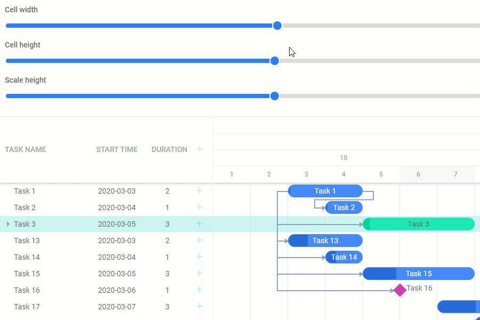480x320 pixels.
Task: Sort by DURATION column header
Action: tap(169, 149)
